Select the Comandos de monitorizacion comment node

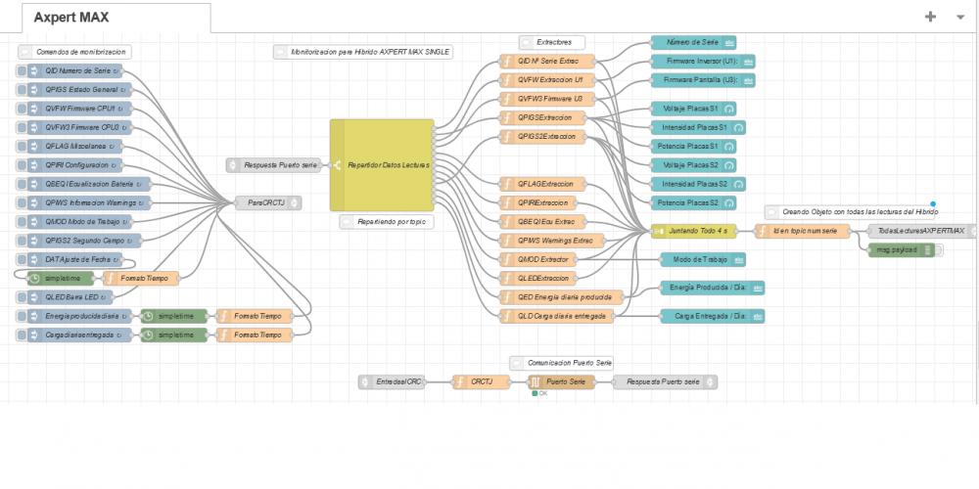point(75,52)
